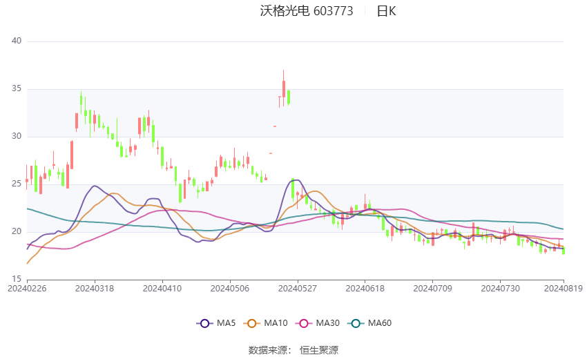The image size is (587, 357).
Task: Click the 20240730 x-axis date label
Action: click(500, 289)
